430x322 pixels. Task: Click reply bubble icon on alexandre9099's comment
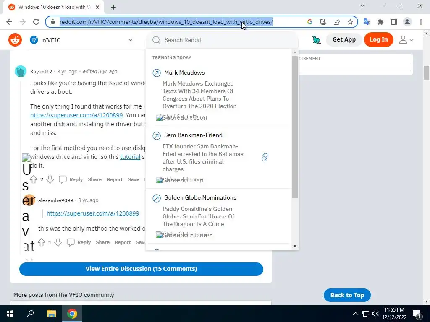pos(71,242)
